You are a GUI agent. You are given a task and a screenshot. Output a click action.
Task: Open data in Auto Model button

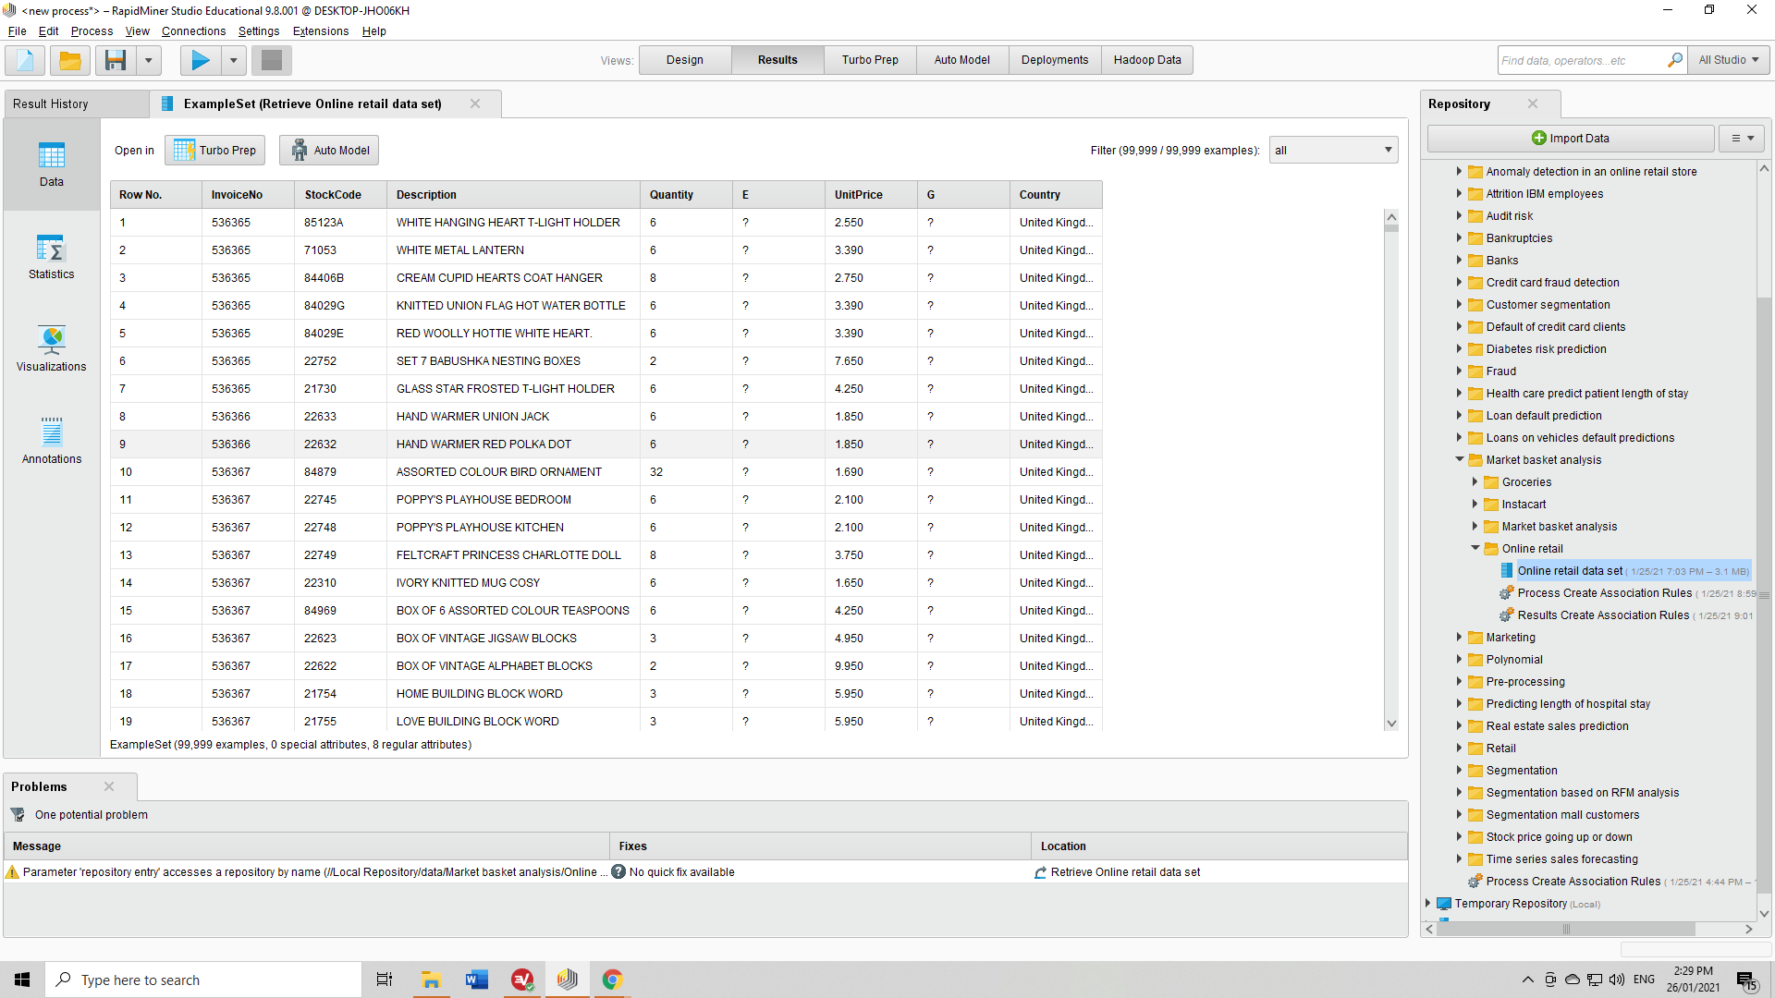pyautogui.click(x=330, y=150)
